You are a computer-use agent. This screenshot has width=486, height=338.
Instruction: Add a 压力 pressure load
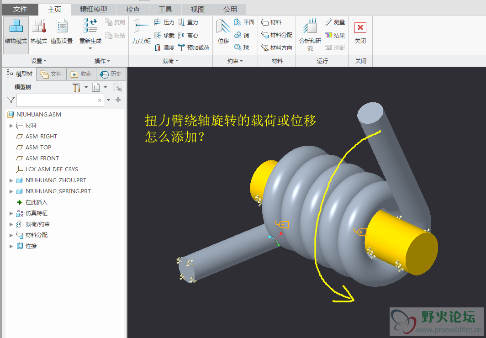[164, 22]
